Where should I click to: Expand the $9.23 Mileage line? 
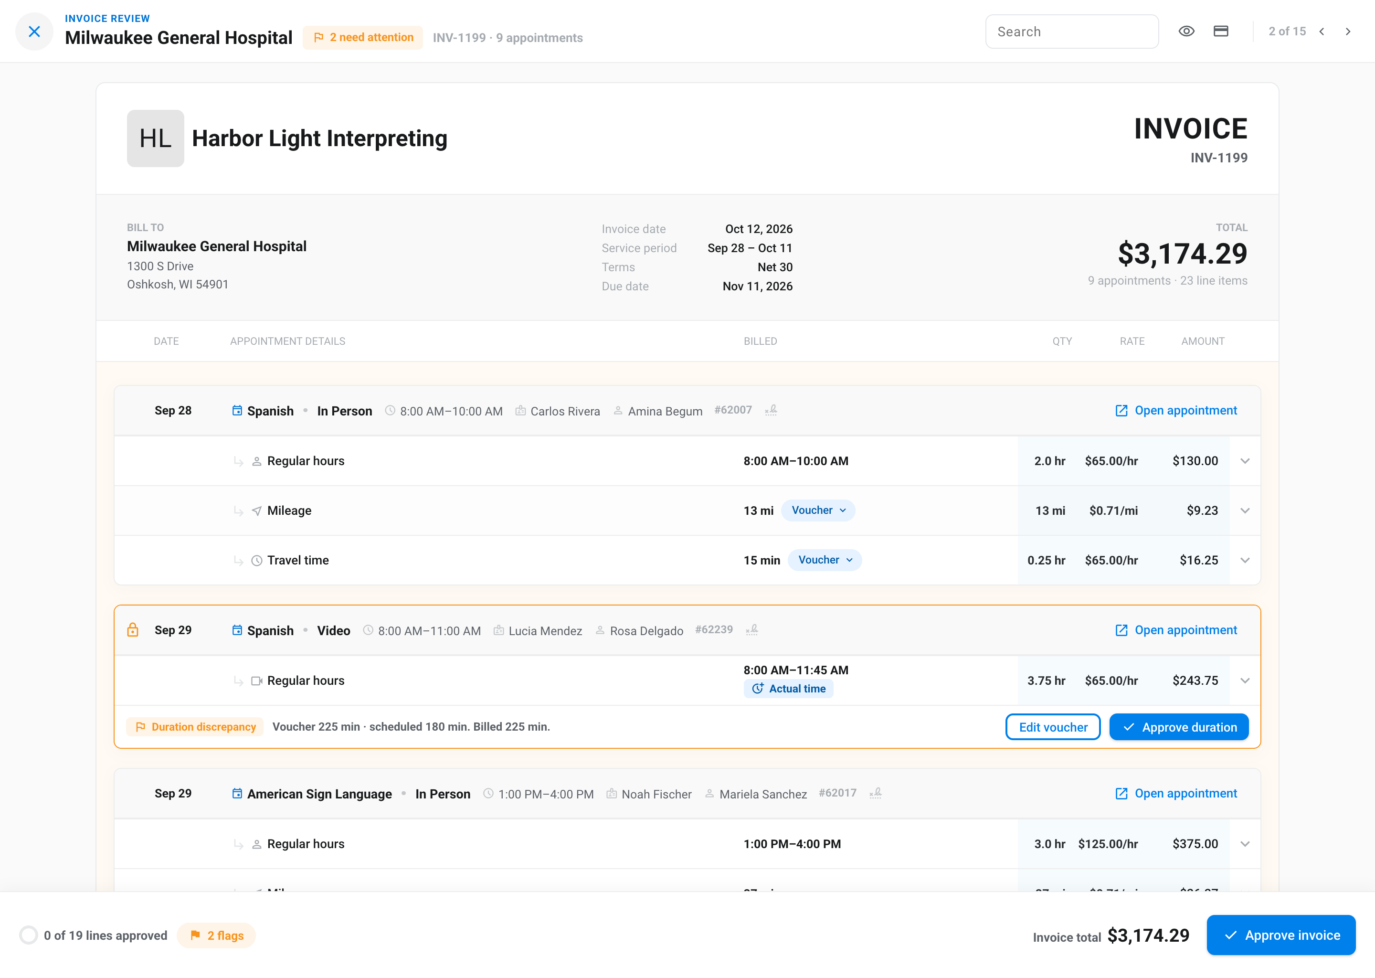pos(1245,510)
